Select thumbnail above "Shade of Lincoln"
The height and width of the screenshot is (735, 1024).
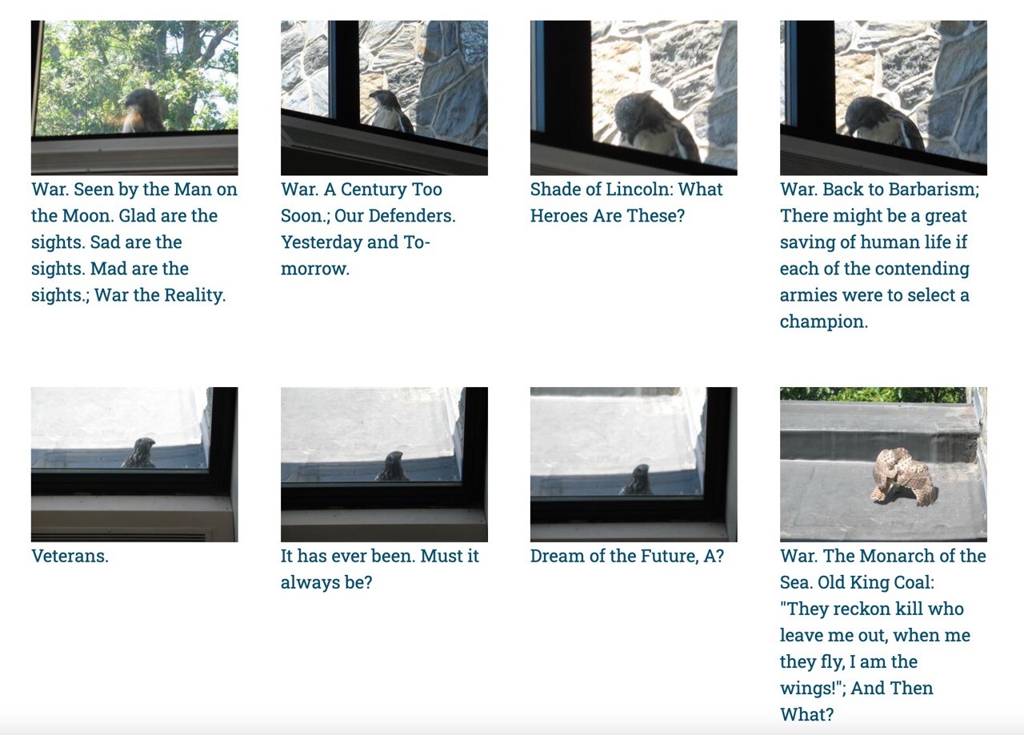(x=634, y=98)
